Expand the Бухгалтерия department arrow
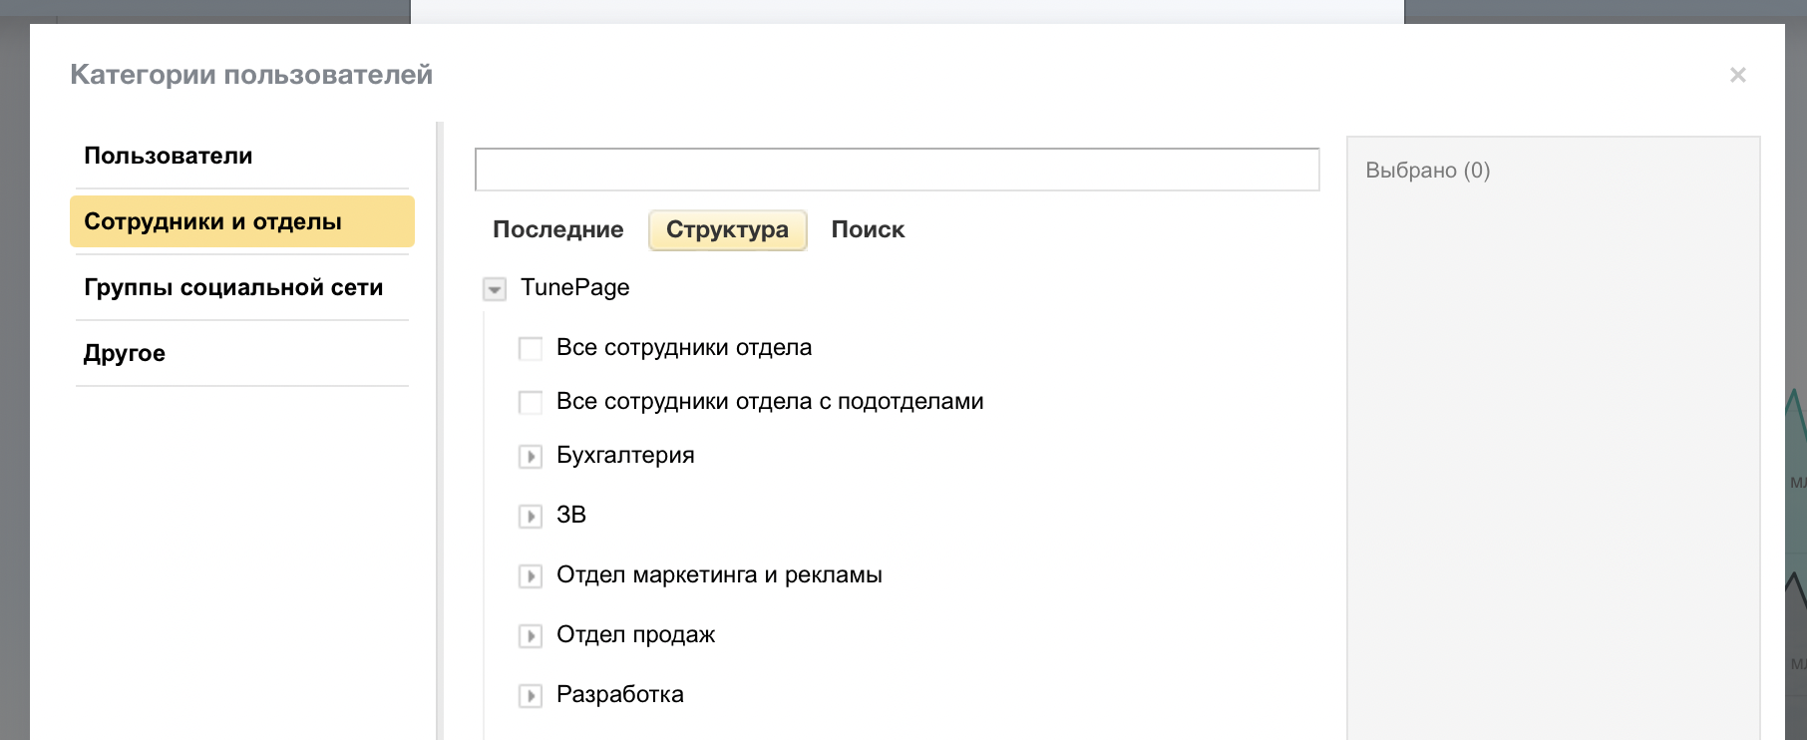The height and width of the screenshot is (740, 1807). point(531,457)
